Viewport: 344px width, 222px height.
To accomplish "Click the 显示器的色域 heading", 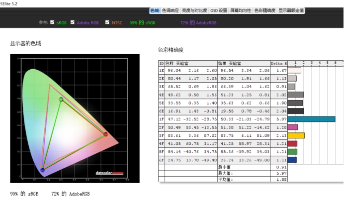I will coord(25,43).
